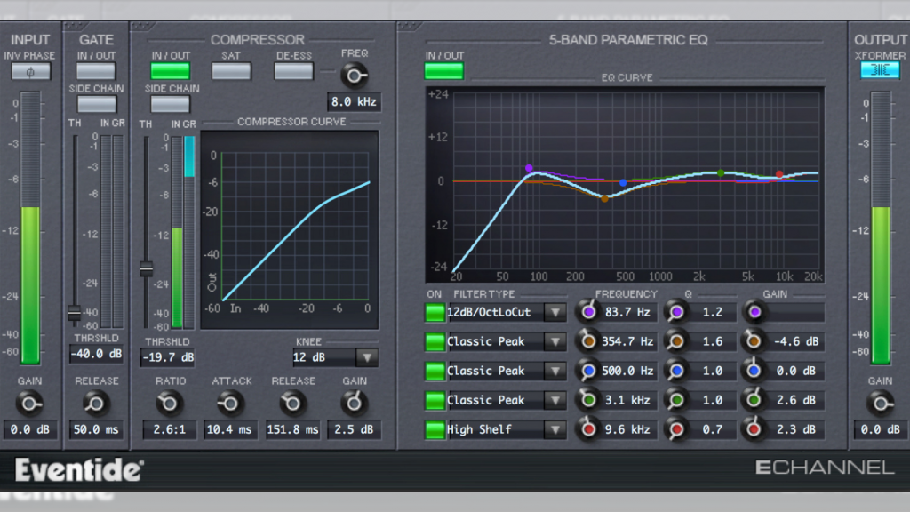Open filter type dropdown for 3.1 kHz band
Viewport: 910px width, 512px height.
click(x=555, y=401)
